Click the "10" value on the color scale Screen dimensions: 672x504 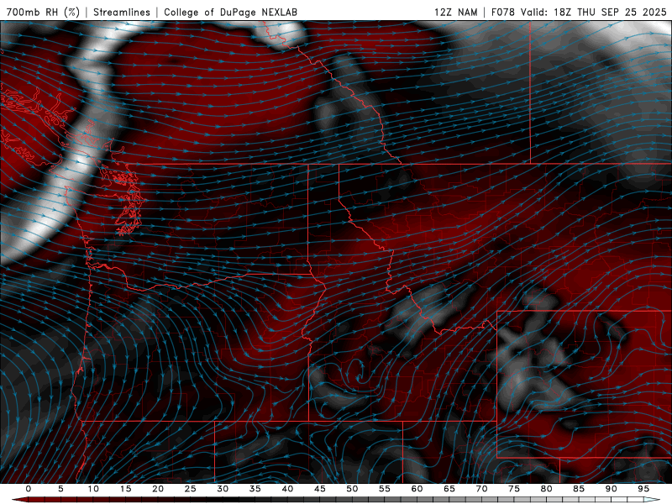click(x=93, y=489)
